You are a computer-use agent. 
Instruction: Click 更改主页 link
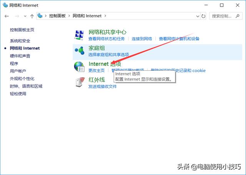[96, 70]
